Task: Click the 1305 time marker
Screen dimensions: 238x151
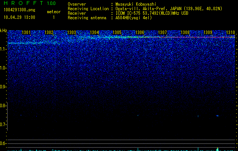Action: point(117,32)
